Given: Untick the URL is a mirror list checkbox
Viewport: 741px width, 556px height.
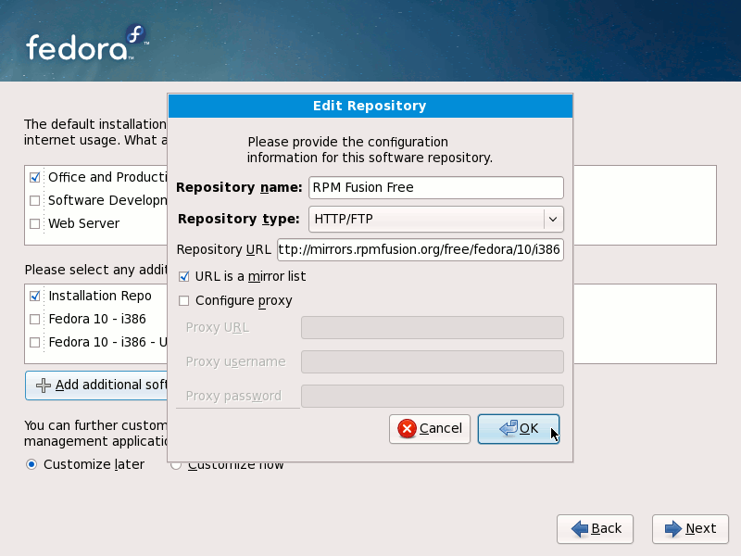Looking at the screenshot, I should 183,276.
